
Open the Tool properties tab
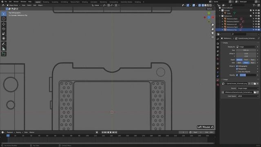coord(218,39)
